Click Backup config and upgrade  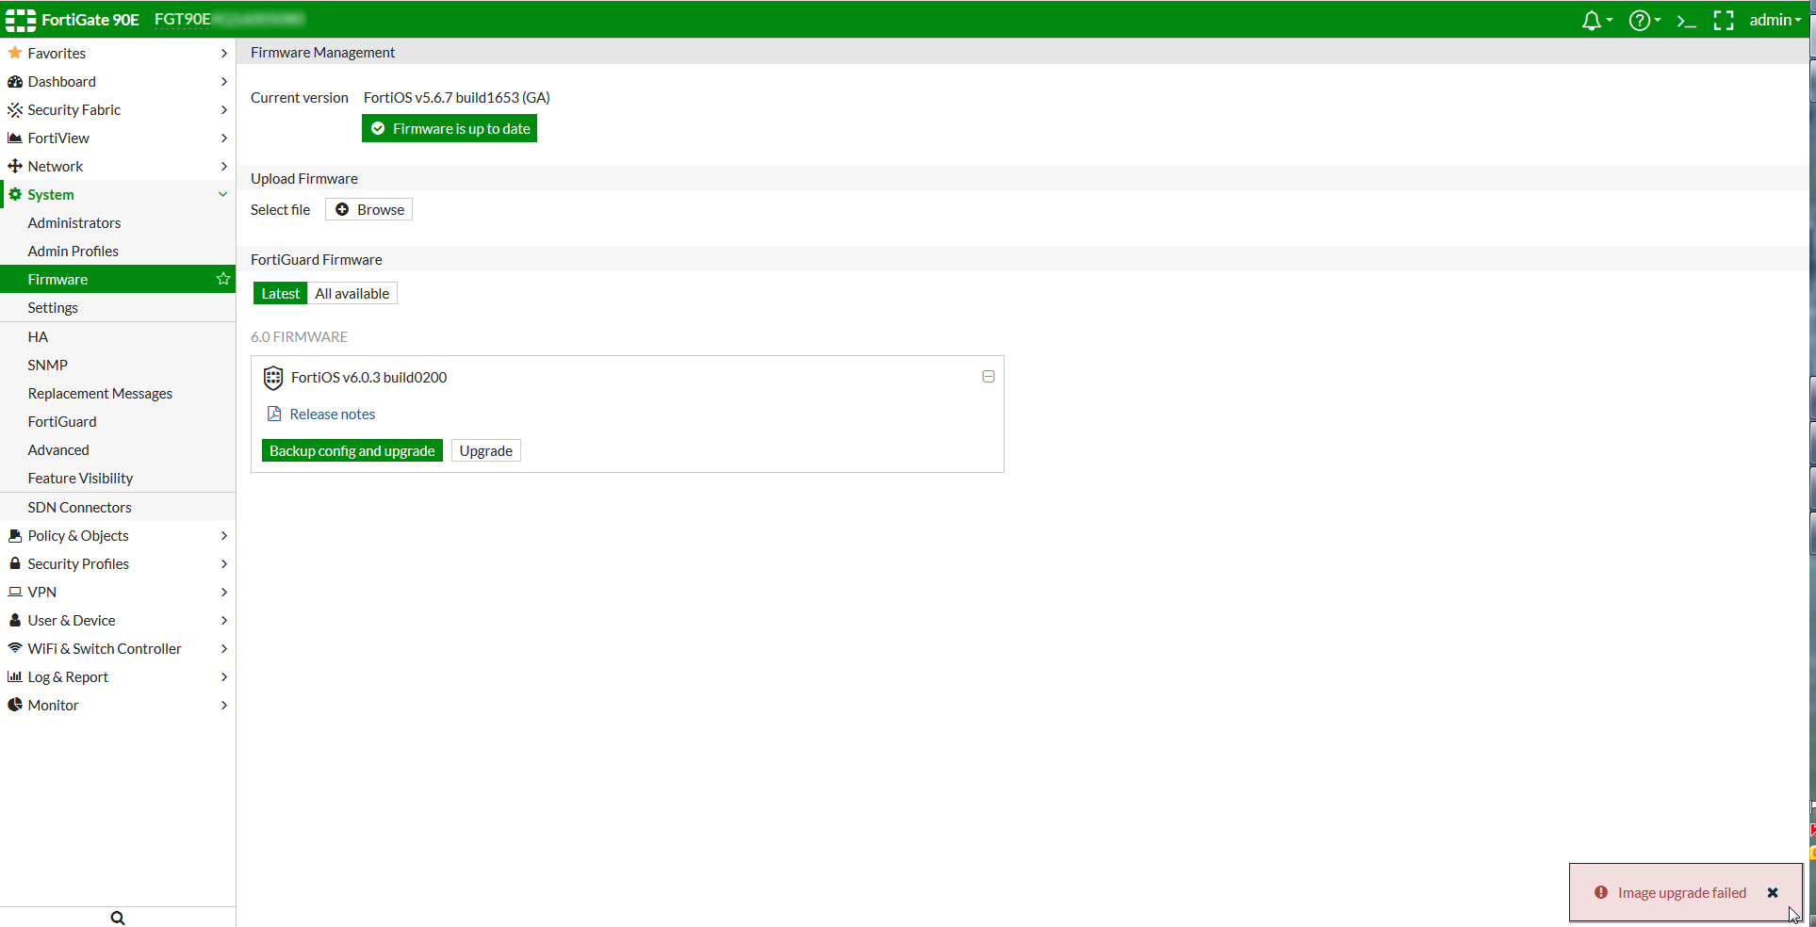coord(352,450)
